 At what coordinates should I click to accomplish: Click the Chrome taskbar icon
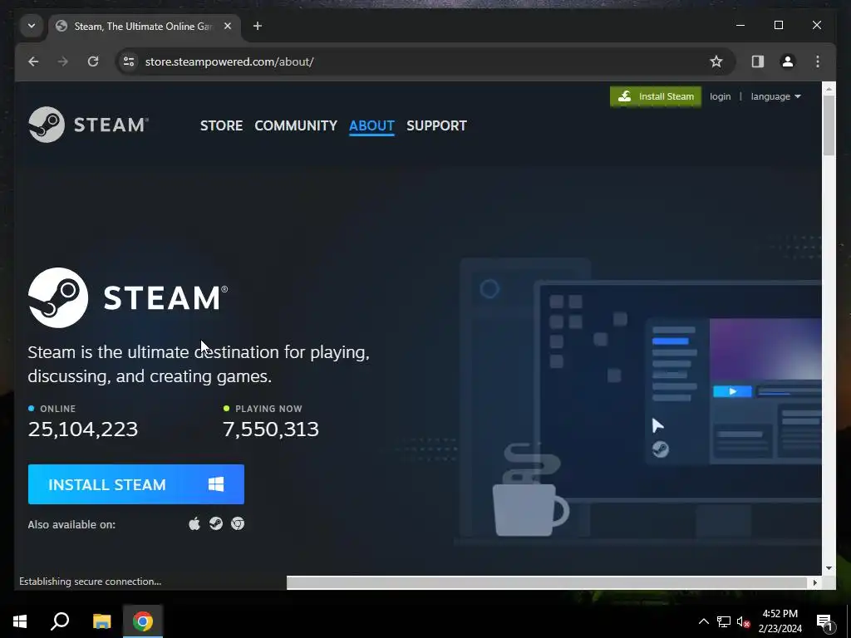(143, 621)
